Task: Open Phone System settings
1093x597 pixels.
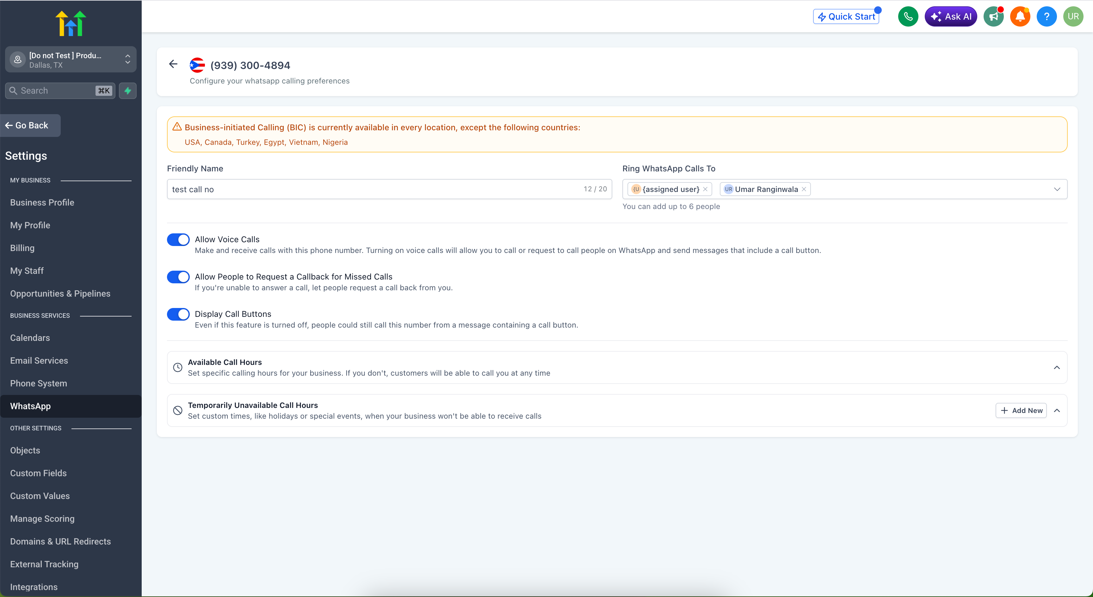Action: coord(39,383)
